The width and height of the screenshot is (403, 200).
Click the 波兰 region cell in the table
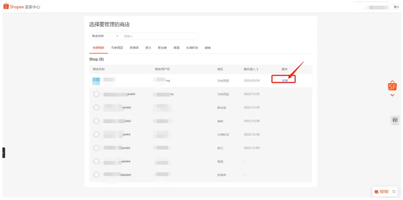[x=220, y=148]
